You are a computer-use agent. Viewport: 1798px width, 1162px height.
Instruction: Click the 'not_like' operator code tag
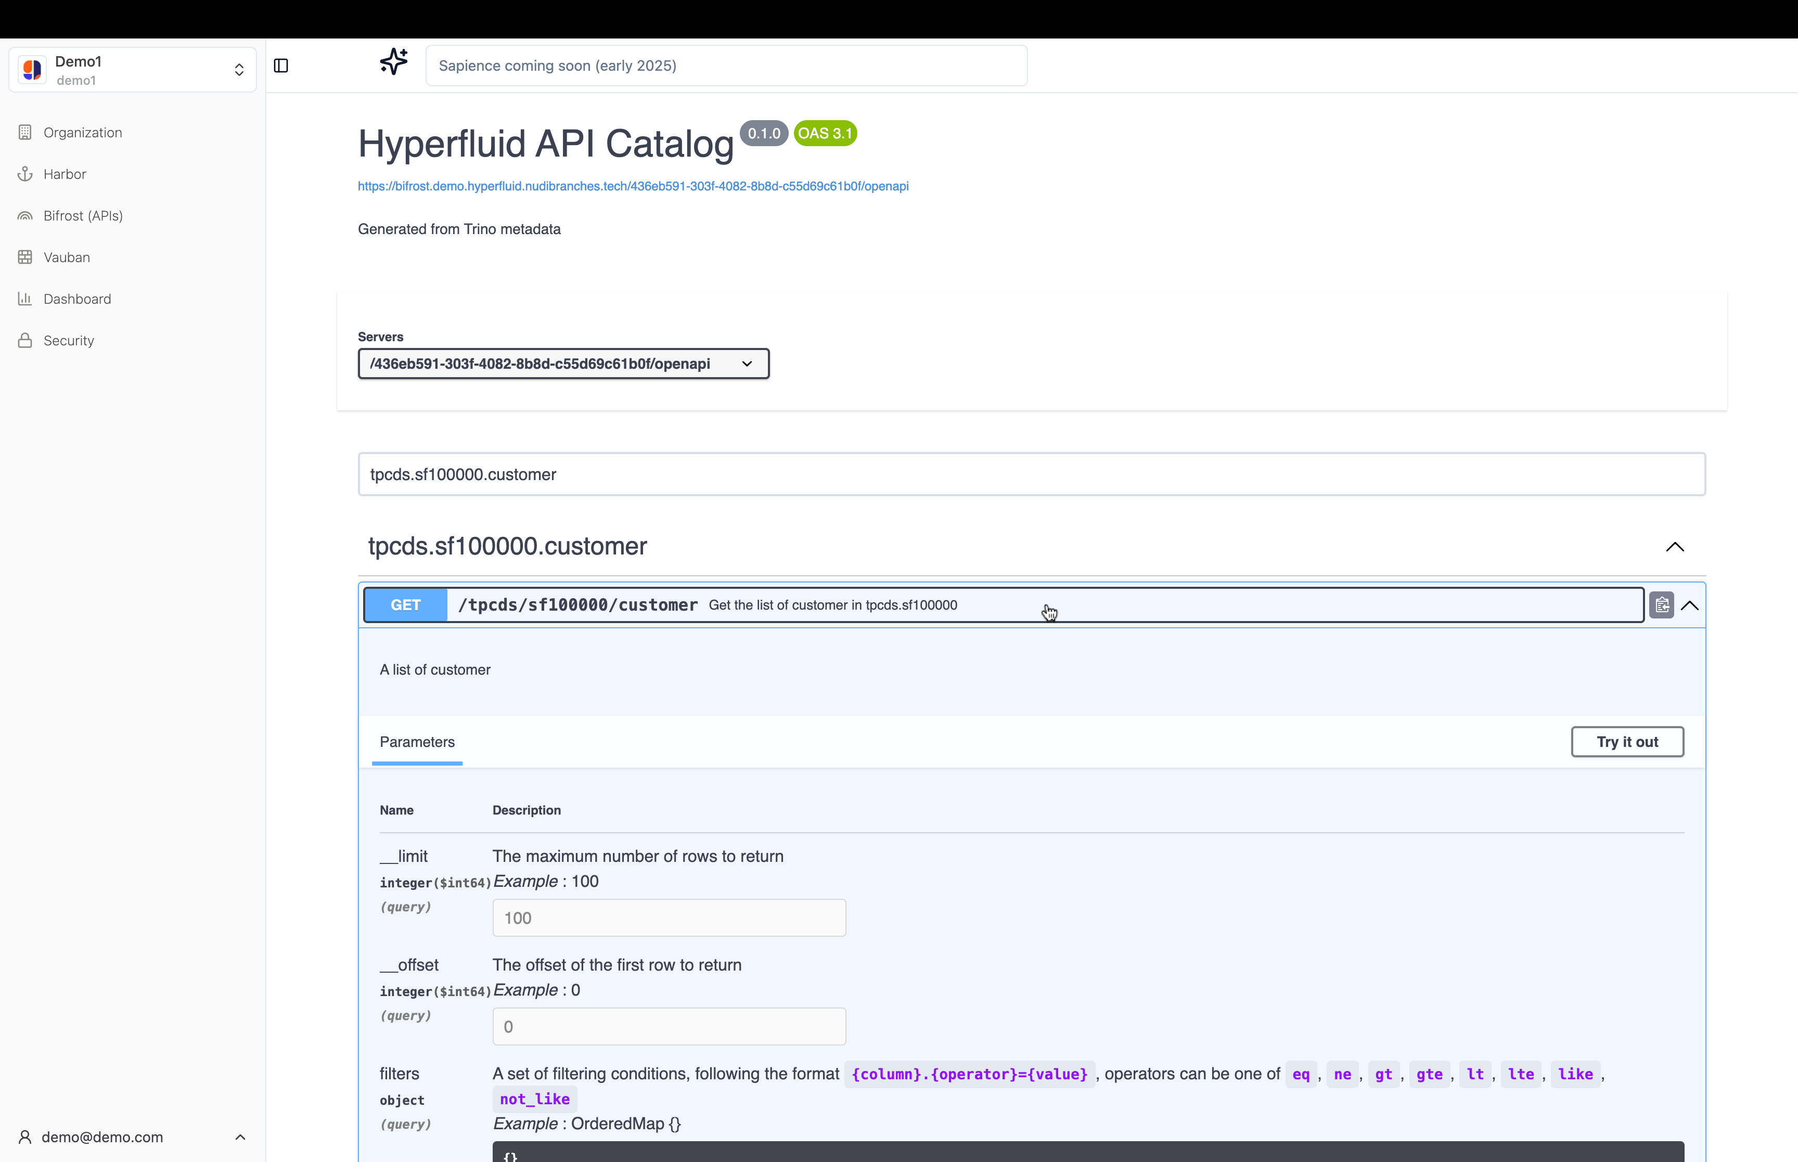(535, 1100)
